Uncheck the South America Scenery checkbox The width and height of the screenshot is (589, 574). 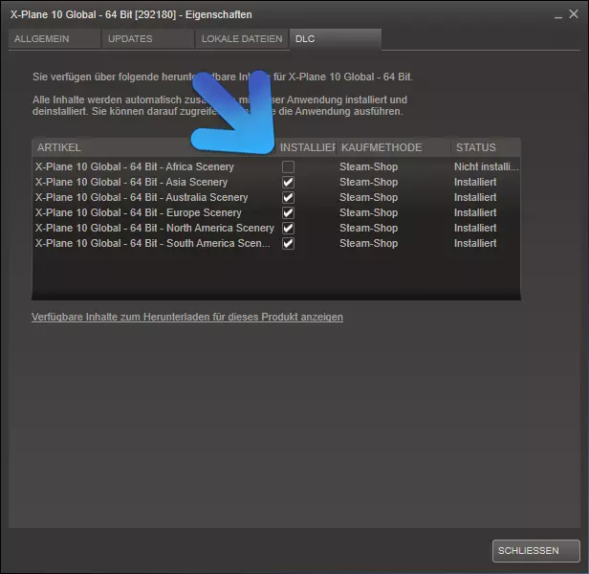288,244
